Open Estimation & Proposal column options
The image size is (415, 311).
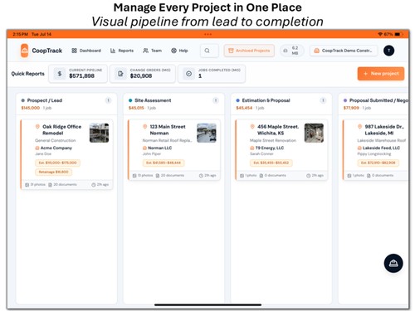tap(323, 100)
